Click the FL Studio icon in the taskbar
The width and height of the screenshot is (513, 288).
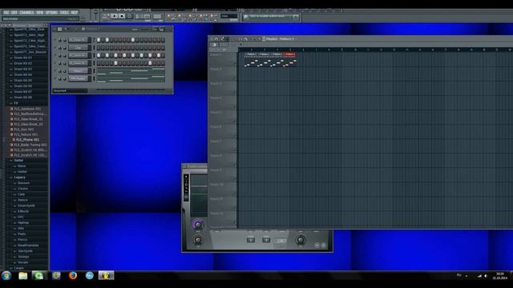pos(106,275)
